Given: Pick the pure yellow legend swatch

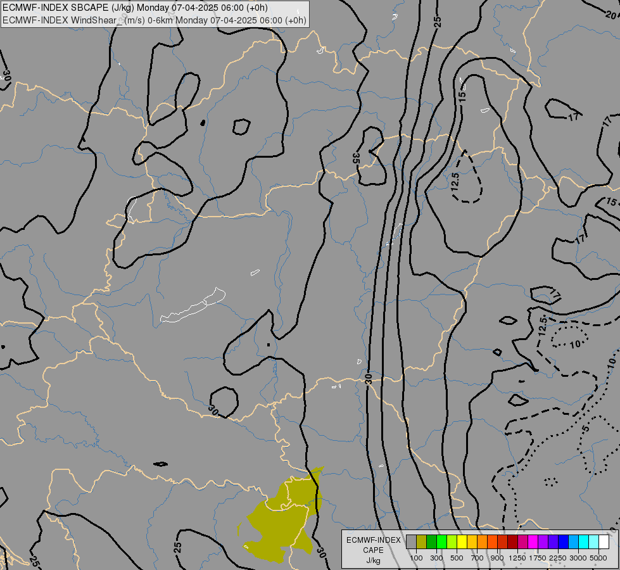Looking at the screenshot, I should (462, 541).
